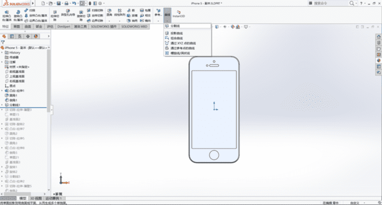
Task: Open the Motion Study 1 (运动算例 1) tab
Action: point(54,198)
